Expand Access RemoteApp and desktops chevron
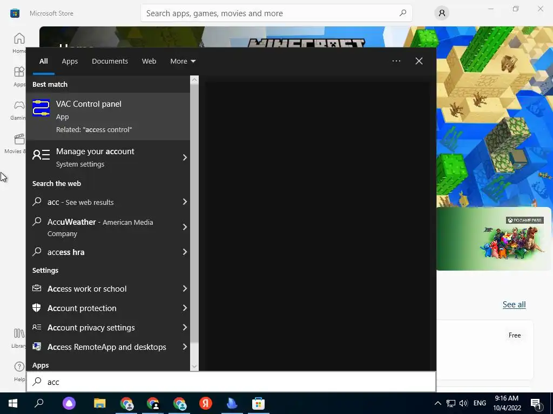The image size is (553, 414). 185,347
